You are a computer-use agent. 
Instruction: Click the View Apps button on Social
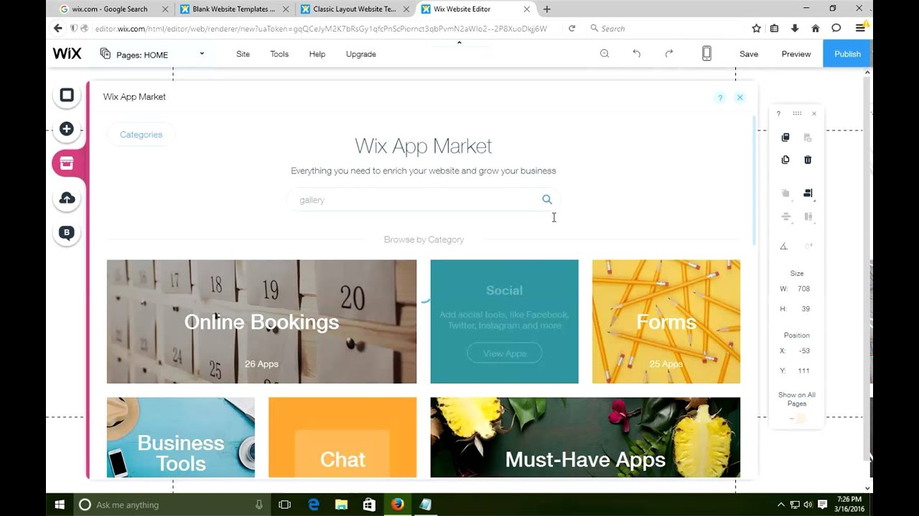(505, 353)
